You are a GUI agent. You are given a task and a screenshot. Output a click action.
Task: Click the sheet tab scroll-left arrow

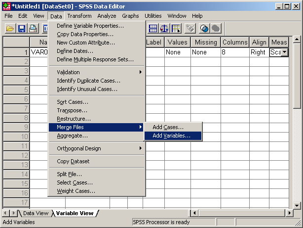[5, 213]
